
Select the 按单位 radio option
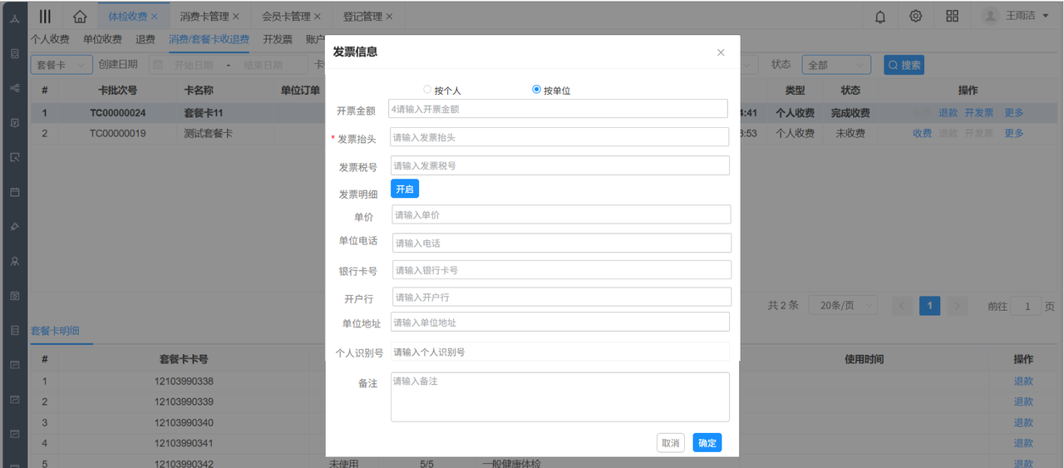tap(536, 90)
